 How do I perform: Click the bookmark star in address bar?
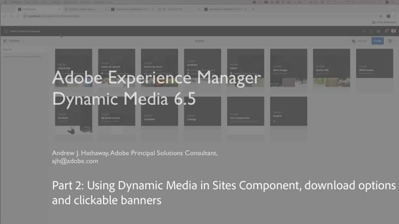click(381, 16)
